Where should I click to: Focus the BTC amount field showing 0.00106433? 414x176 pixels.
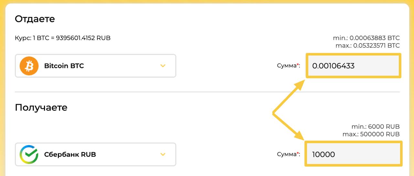353,66
